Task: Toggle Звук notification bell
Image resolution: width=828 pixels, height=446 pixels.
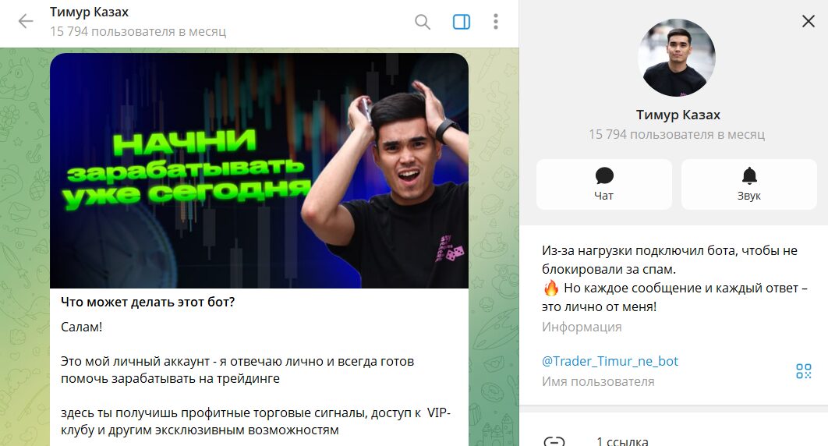Action: pyautogui.click(x=749, y=175)
